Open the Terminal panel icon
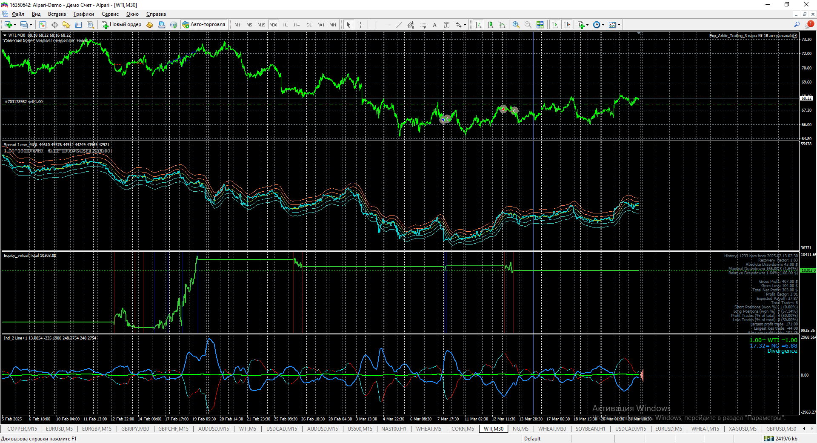The image size is (817, 443). point(78,25)
